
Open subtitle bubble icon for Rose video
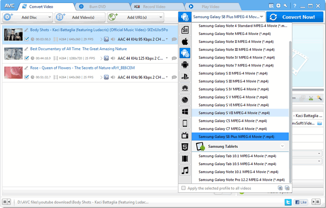[x=174, y=77]
